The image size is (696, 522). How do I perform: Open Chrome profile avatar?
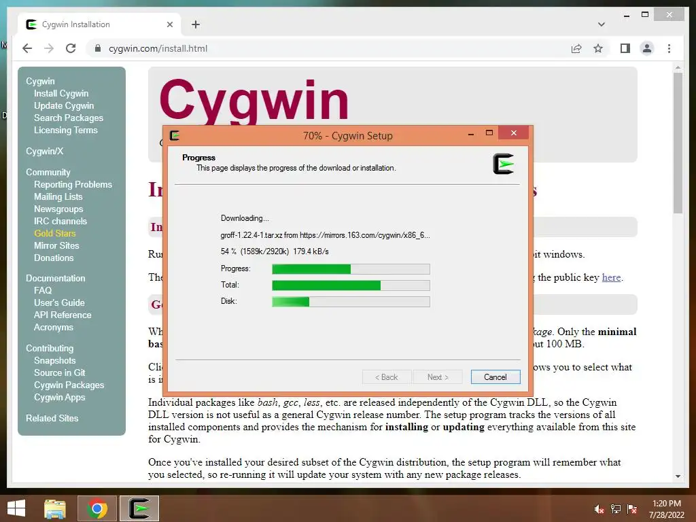tap(647, 48)
